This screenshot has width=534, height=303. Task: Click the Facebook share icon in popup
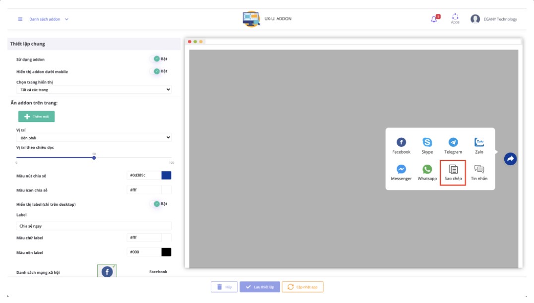401,143
